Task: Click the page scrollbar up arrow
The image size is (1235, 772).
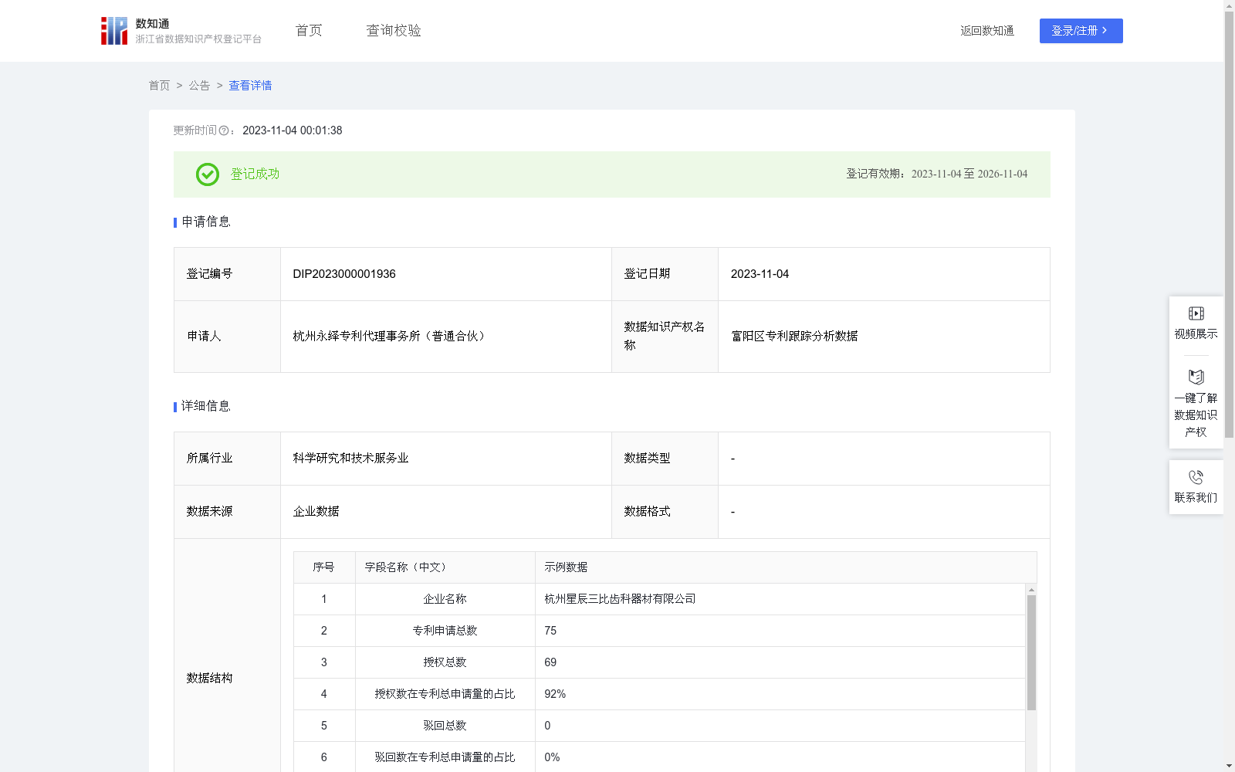Action: coord(1229,5)
